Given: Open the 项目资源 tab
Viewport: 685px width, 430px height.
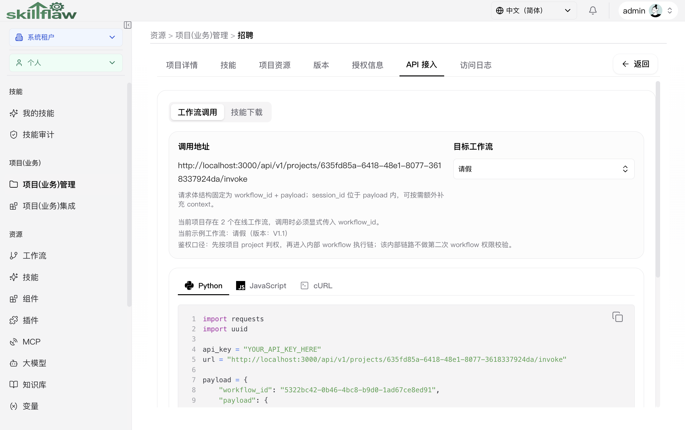Looking at the screenshot, I should point(275,65).
